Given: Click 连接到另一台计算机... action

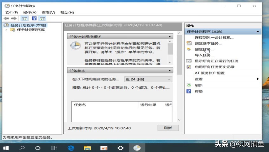Looking at the screenshot, I should [214, 37].
